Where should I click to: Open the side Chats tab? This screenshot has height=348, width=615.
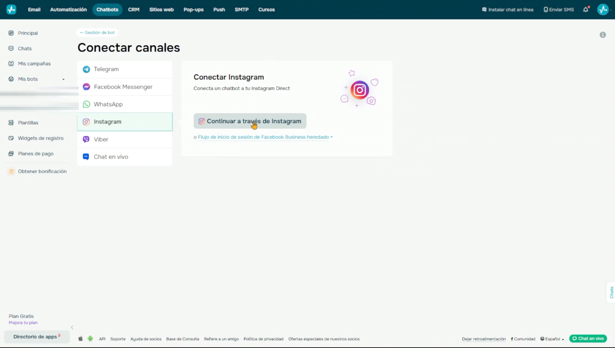611,292
